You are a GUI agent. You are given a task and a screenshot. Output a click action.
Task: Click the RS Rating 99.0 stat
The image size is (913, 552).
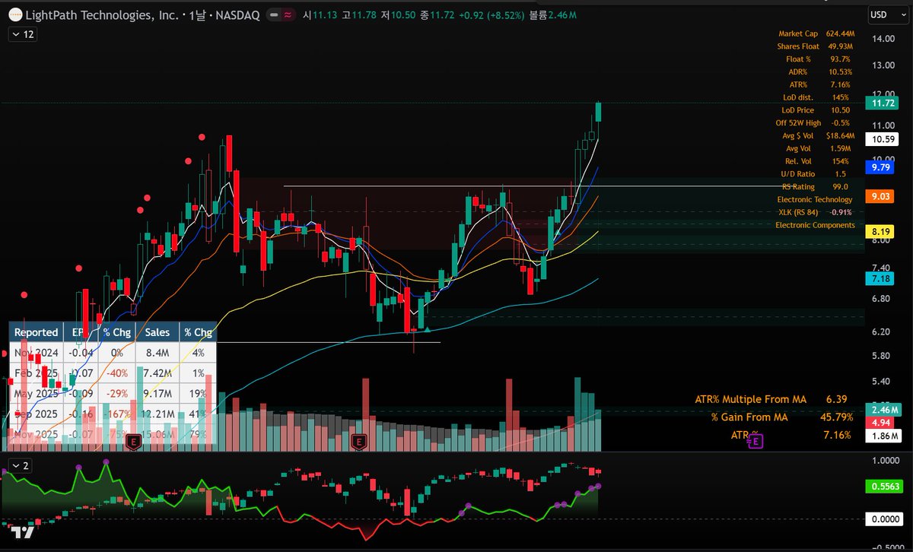[816, 187]
